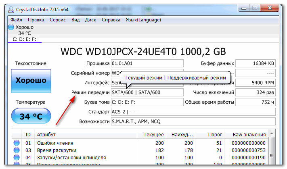
Task: Click the blue status circle next to Хорошо
Action: pyautogui.click(x=11, y=27)
